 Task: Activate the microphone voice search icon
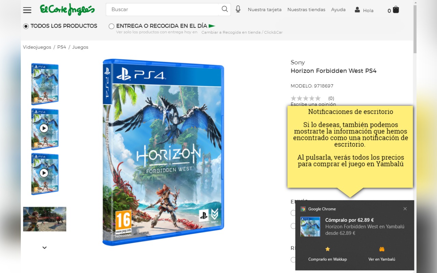pos(238,9)
